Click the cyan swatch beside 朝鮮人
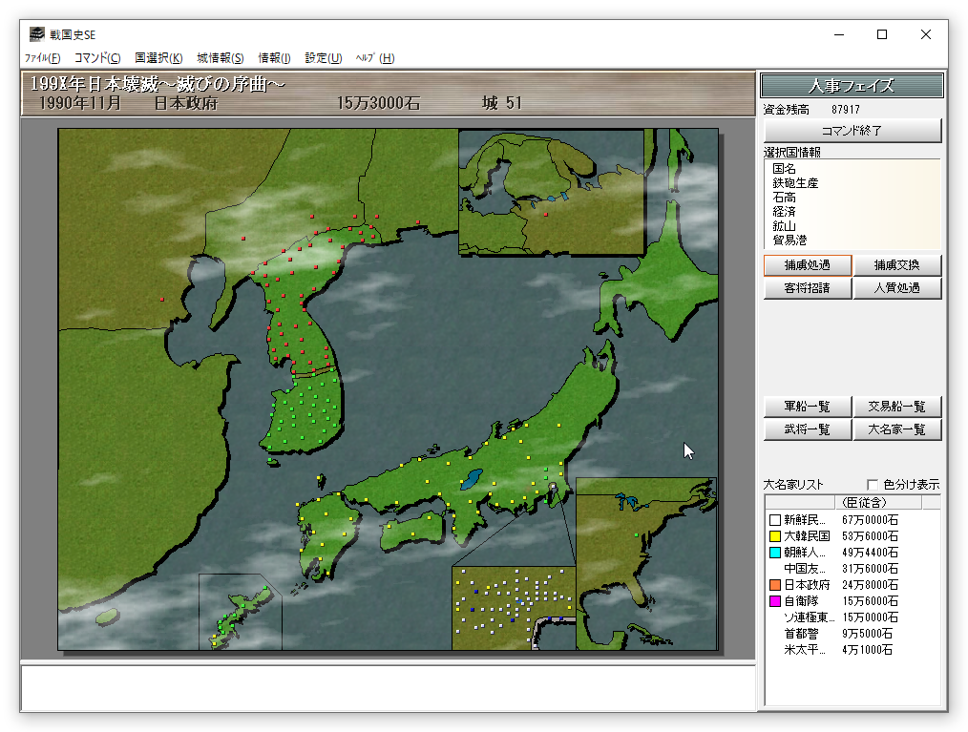Image resolution: width=968 pixels, height=732 pixels. click(x=774, y=553)
